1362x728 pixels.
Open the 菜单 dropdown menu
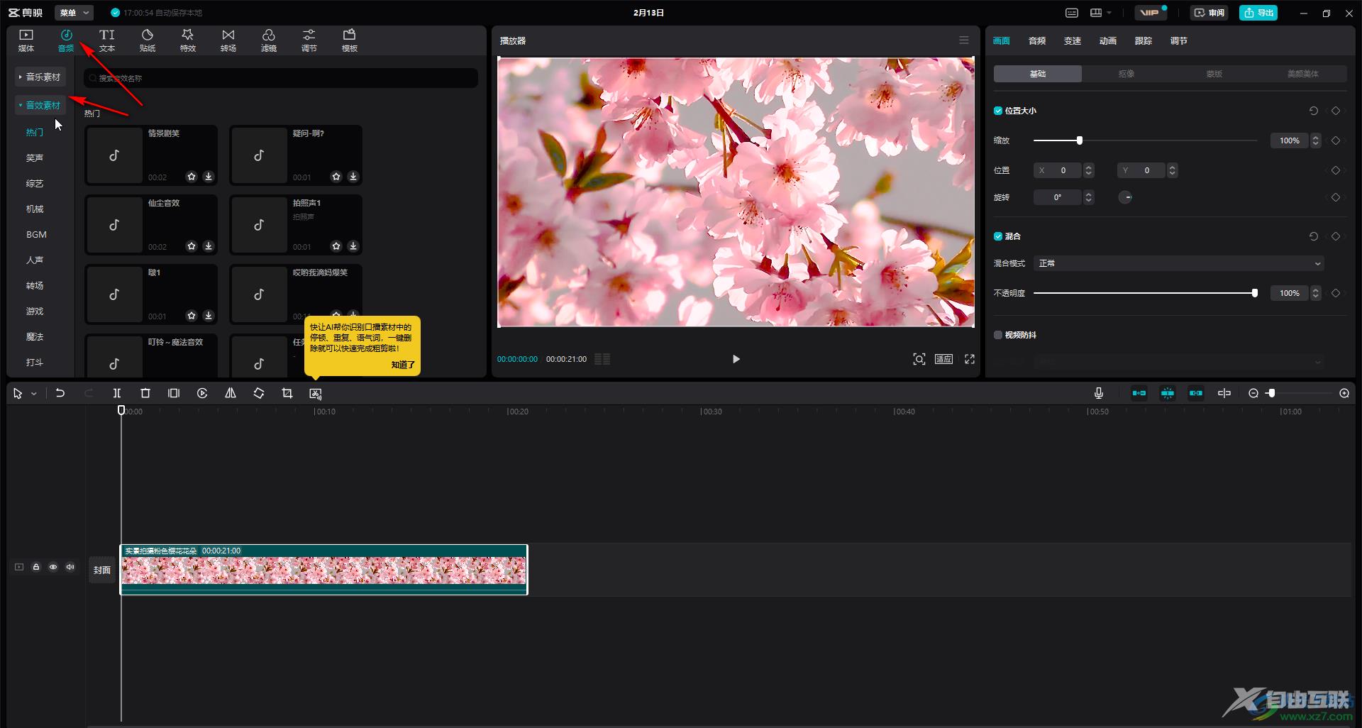[x=74, y=13]
